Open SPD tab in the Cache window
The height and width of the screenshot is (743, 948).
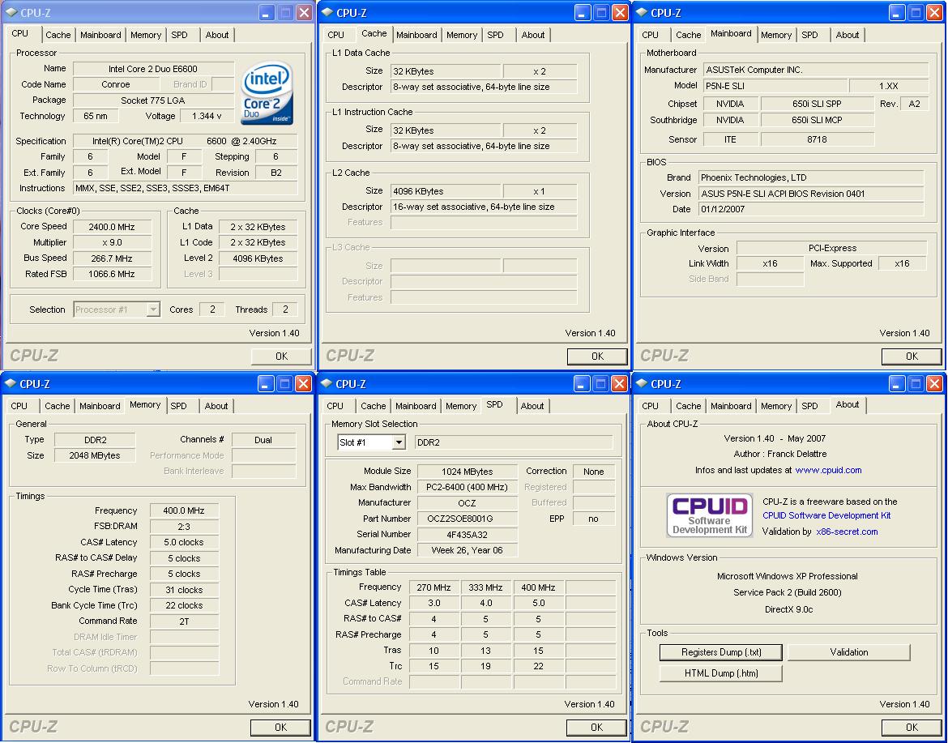tap(495, 35)
